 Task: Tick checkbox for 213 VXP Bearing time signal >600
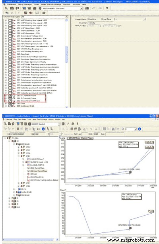pyautogui.click(x=10, y=20)
